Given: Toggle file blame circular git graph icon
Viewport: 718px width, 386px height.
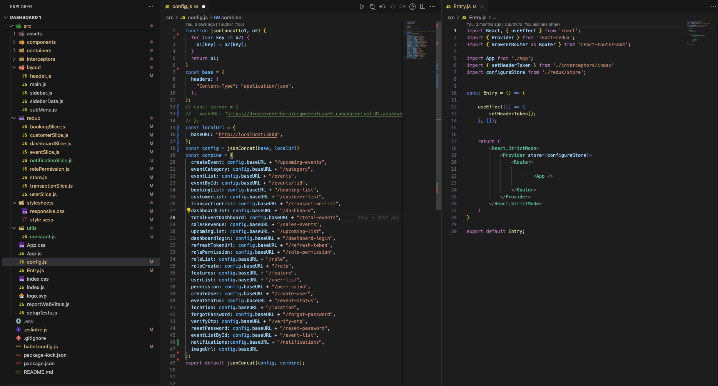Looking at the screenshot, I should (412, 7).
